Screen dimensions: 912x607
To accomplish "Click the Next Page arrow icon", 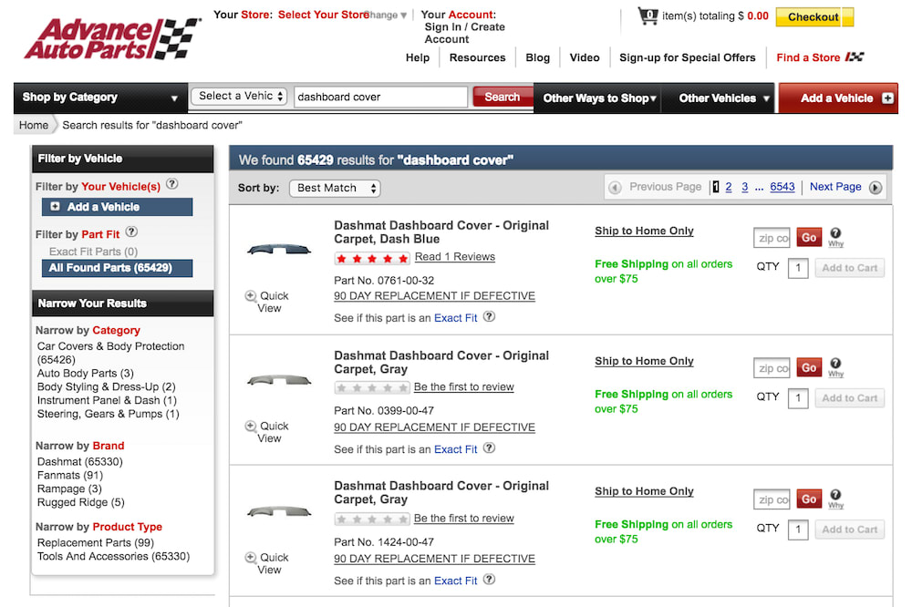I will (x=876, y=187).
